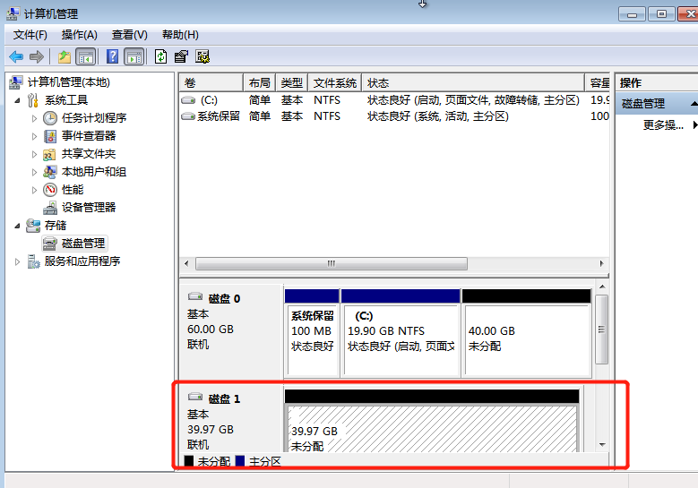
Task: Click the Performance gauge icon
Action: (x=50, y=190)
